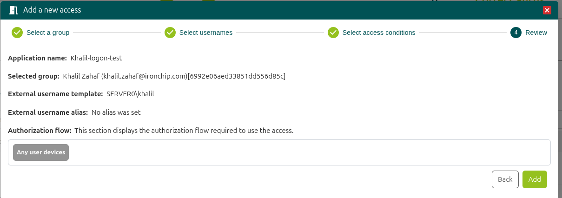Click the Khalil-logon-test application name value
Image resolution: width=562 pixels, height=198 pixels.
96,58
